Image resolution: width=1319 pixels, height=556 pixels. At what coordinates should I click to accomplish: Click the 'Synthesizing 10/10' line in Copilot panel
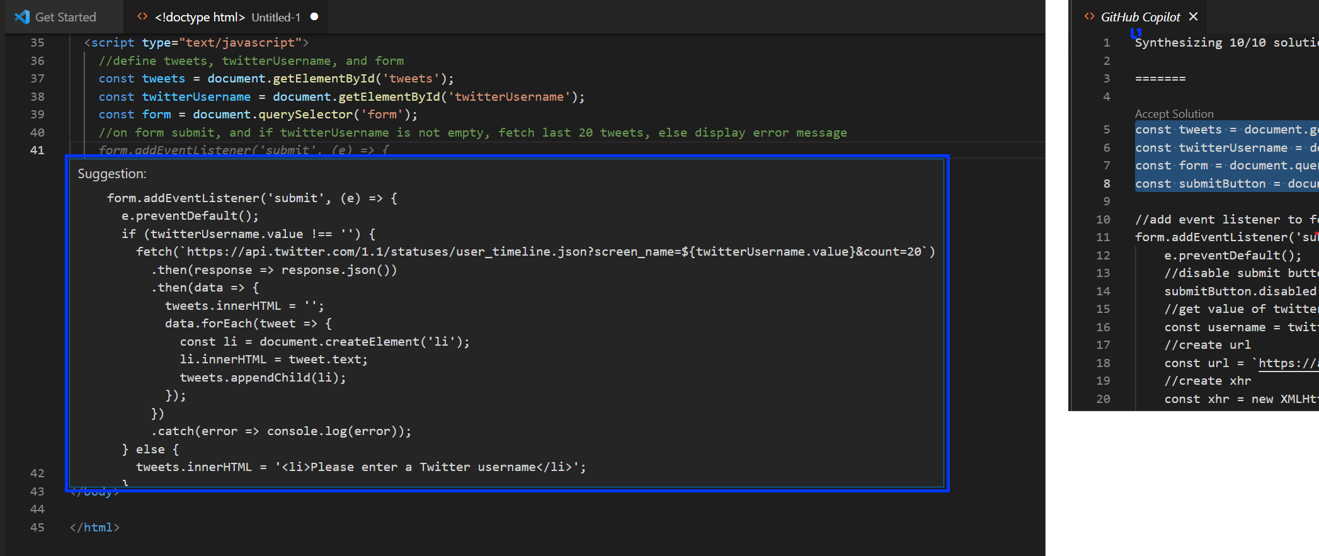(1222, 43)
